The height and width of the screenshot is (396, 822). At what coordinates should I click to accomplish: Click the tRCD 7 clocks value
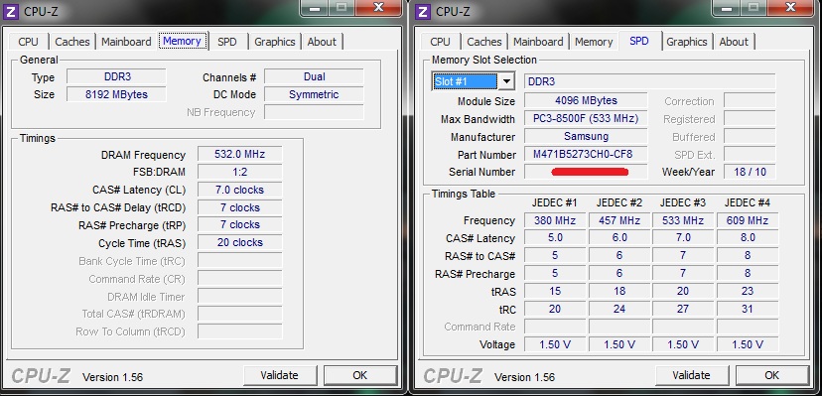[x=240, y=207]
